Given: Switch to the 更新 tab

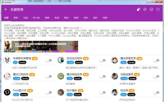Looking at the screenshot, I should click(x=16, y=18).
